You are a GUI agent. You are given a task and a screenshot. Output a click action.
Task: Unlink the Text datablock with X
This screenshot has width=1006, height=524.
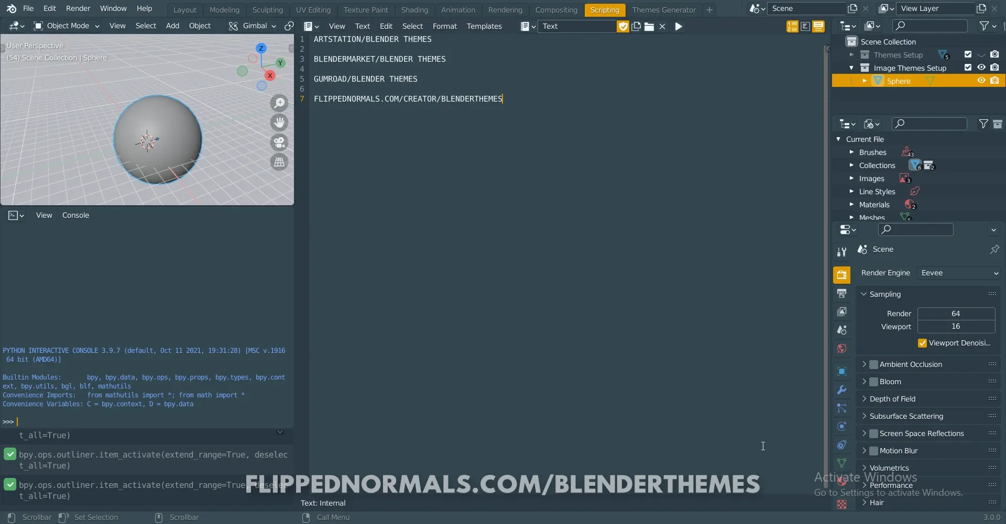(662, 26)
